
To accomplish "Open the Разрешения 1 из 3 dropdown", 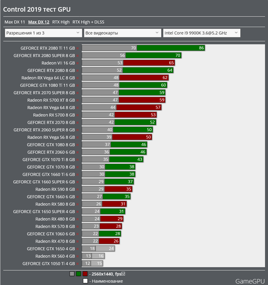I will click(43, 33).
